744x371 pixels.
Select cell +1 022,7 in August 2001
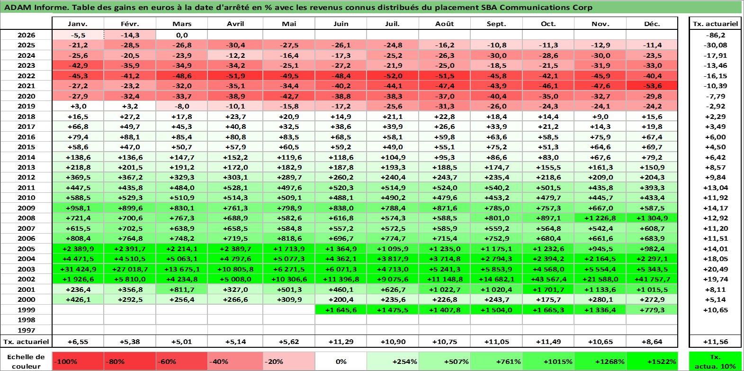(444, 290)
